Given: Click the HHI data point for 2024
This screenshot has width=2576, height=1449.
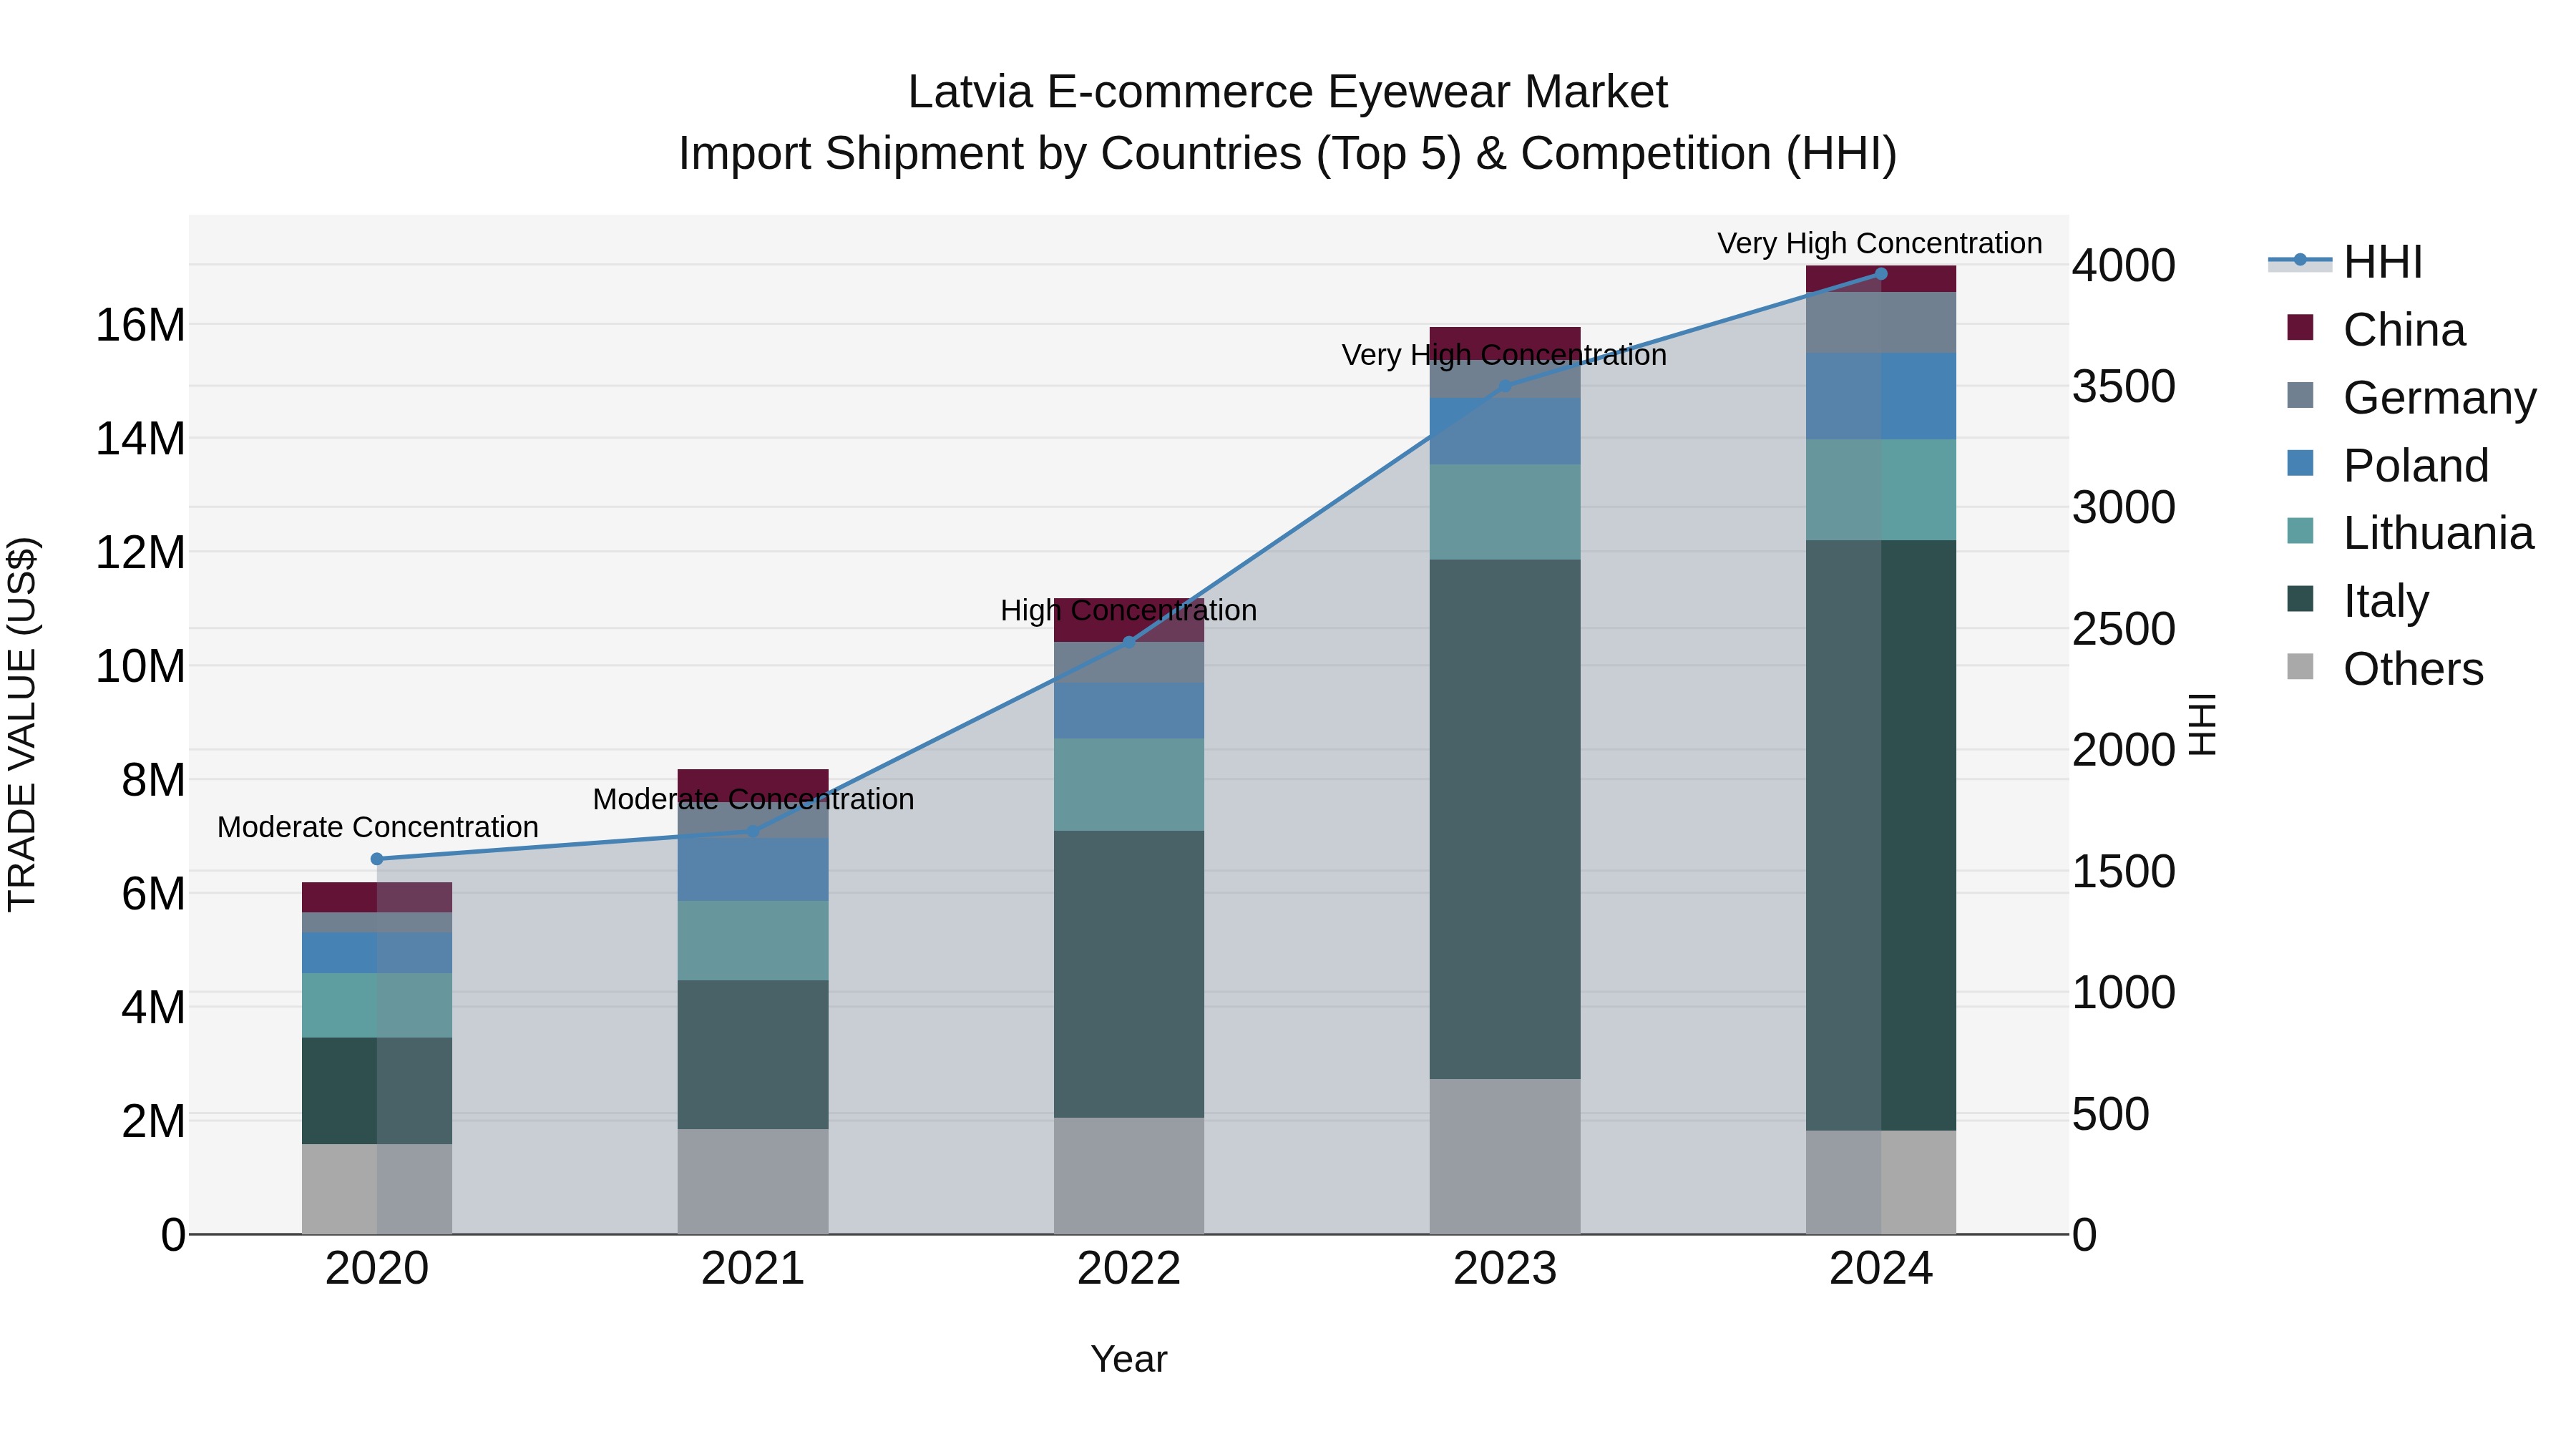Looking at the screenshot, I should coord(1881,274).
